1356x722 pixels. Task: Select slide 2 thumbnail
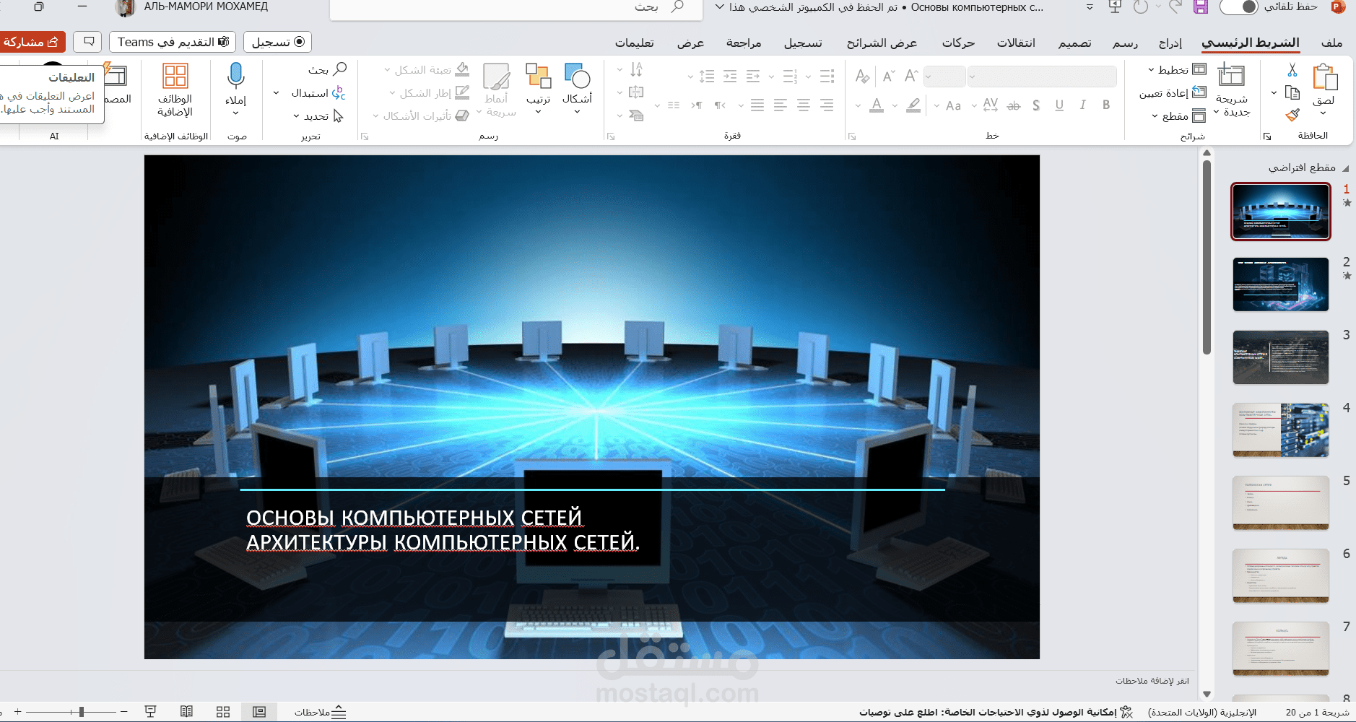[1281, 284]
